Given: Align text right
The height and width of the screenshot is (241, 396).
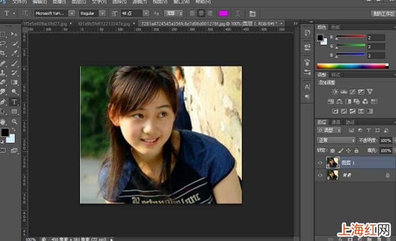Looking at the screenshot, I should [209, 13].
